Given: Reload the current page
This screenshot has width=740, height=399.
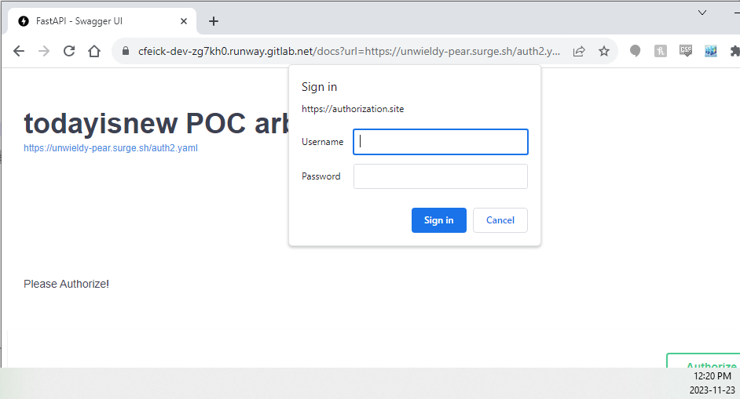Looking at the screenshot, I should [x=69, y=51].
